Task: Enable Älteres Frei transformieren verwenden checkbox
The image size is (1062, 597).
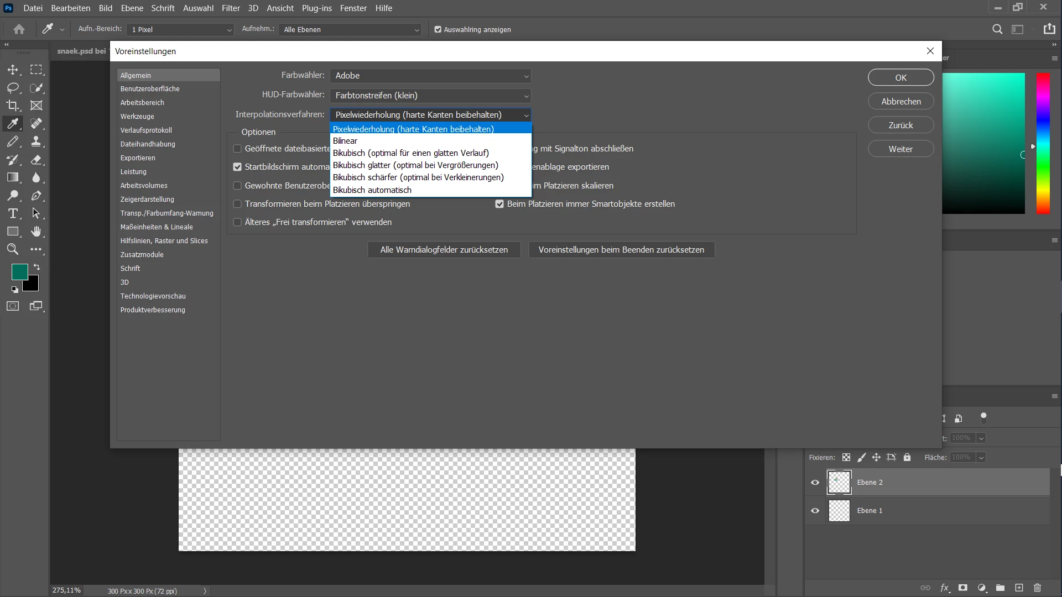Action: point(237,222)
